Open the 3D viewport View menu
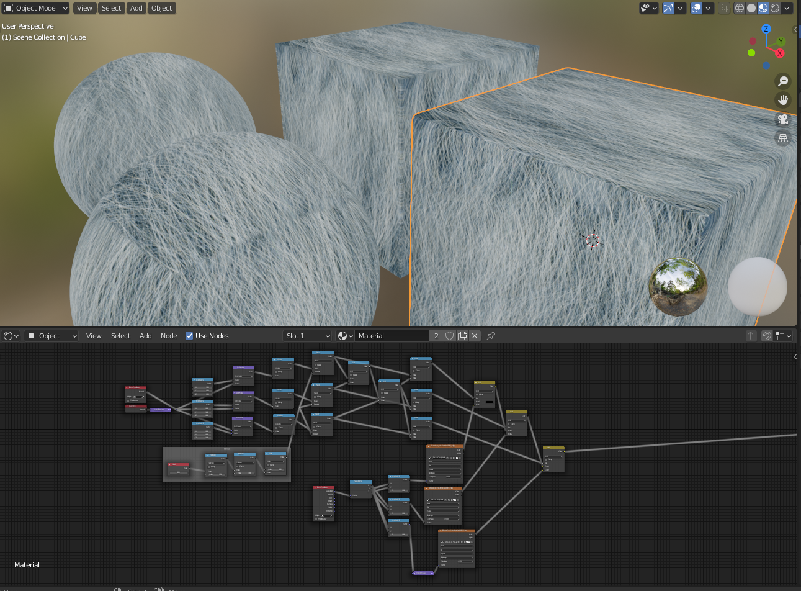The width and height of the screenshot is (801, 591). 84,8
